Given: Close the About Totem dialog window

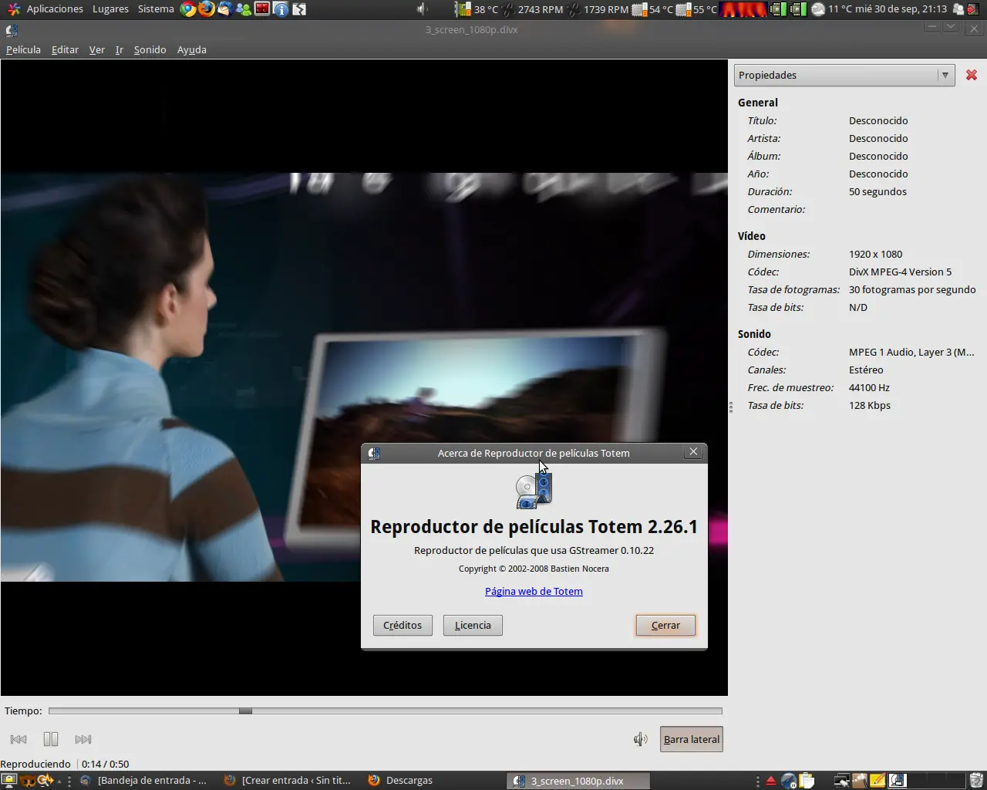Looking at the screenshot, I should (x=693, y=452).
